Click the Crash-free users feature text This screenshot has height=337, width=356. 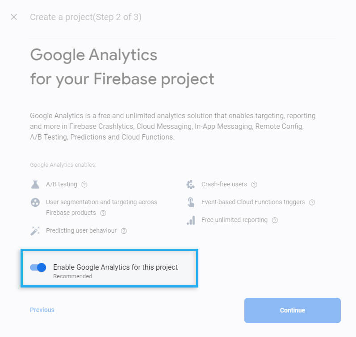(x=224, y=184)
